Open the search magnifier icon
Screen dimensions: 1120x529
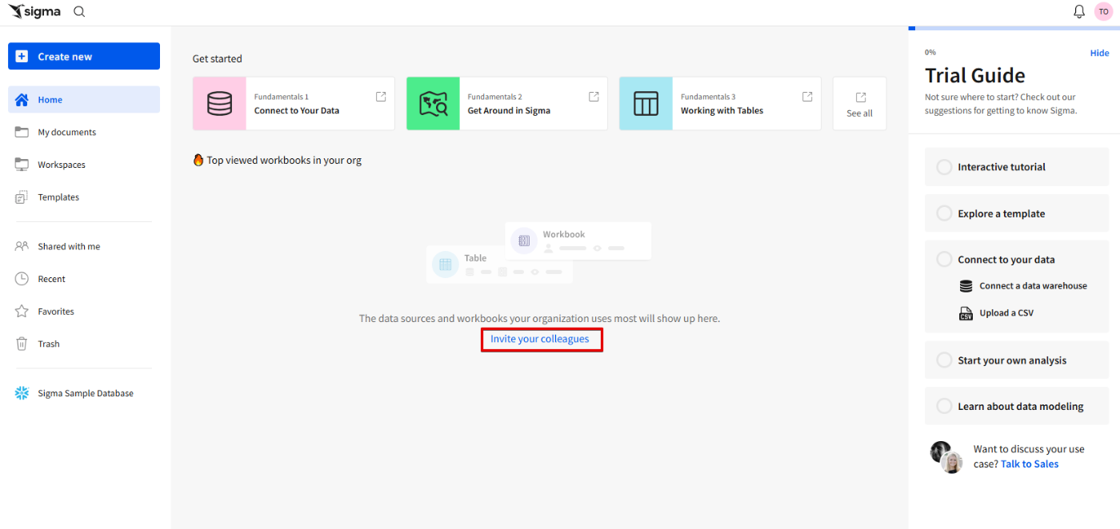click(79, 12)
